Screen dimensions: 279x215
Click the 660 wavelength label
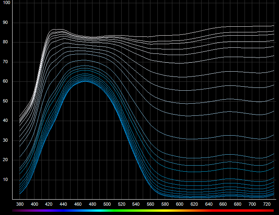tap(223, 204)
